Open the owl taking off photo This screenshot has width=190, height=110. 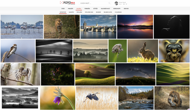tap(20, 74)
